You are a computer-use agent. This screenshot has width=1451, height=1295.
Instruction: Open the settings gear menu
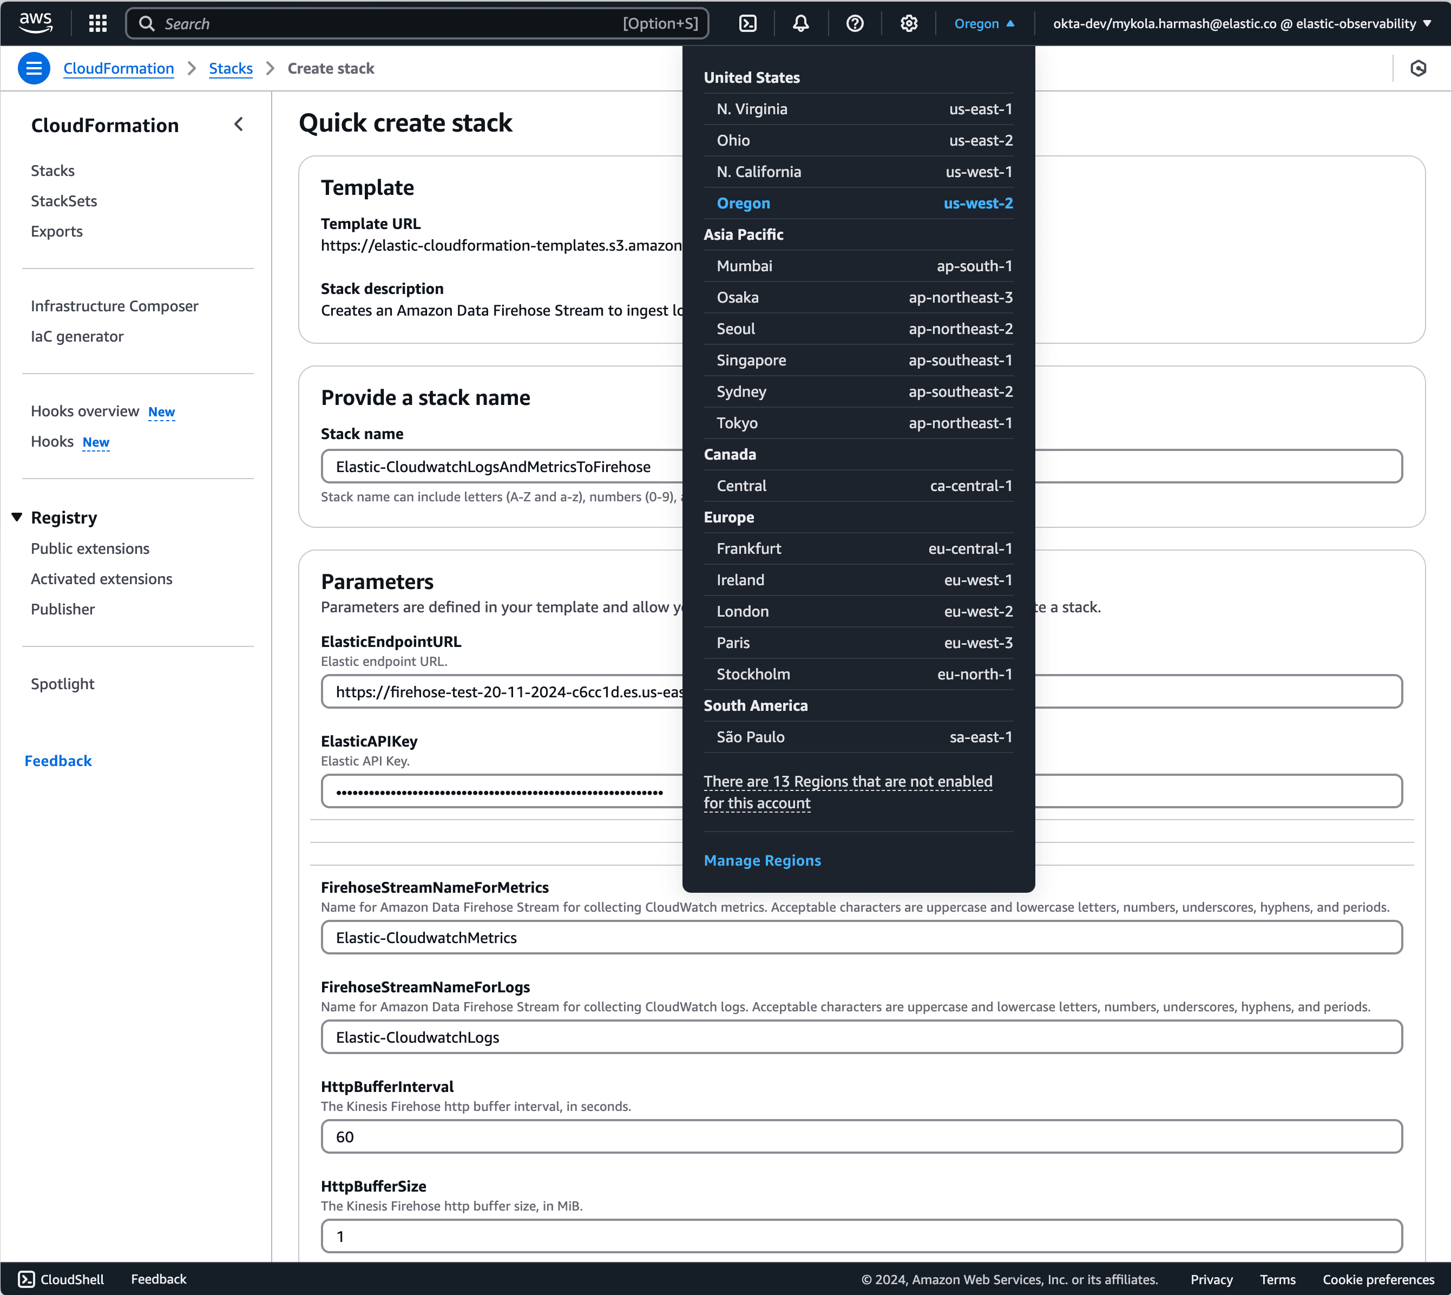pos(908,23)
